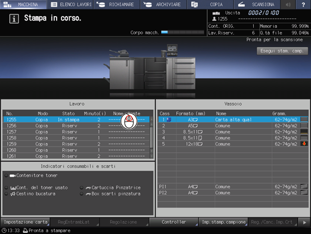Switch to COPIA tab
Screen dimensions: 311x234
coord(211,4)
